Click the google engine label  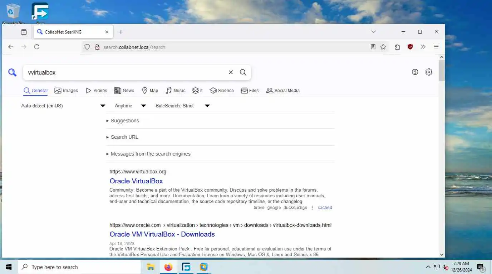274,208
